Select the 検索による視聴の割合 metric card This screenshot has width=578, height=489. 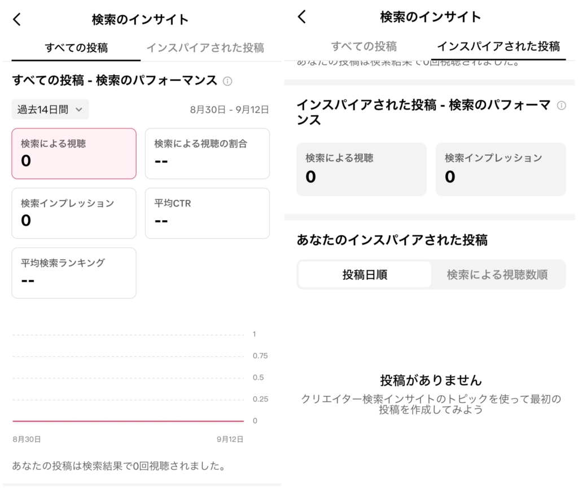[x=207, y=154]
